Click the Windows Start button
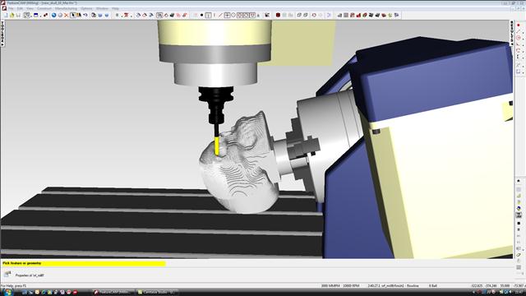 tap(7, 293)
